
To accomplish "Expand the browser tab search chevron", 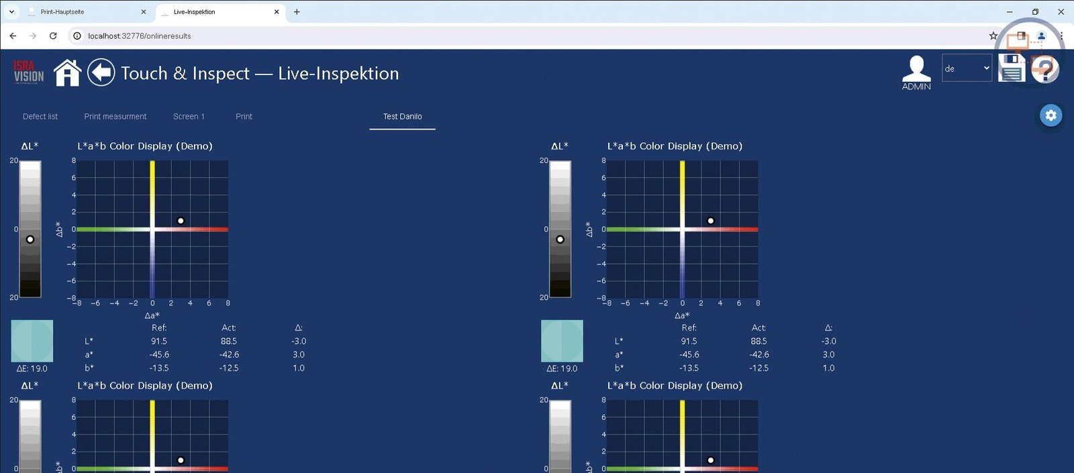I will pyautogui.click(x=11, y=11).
